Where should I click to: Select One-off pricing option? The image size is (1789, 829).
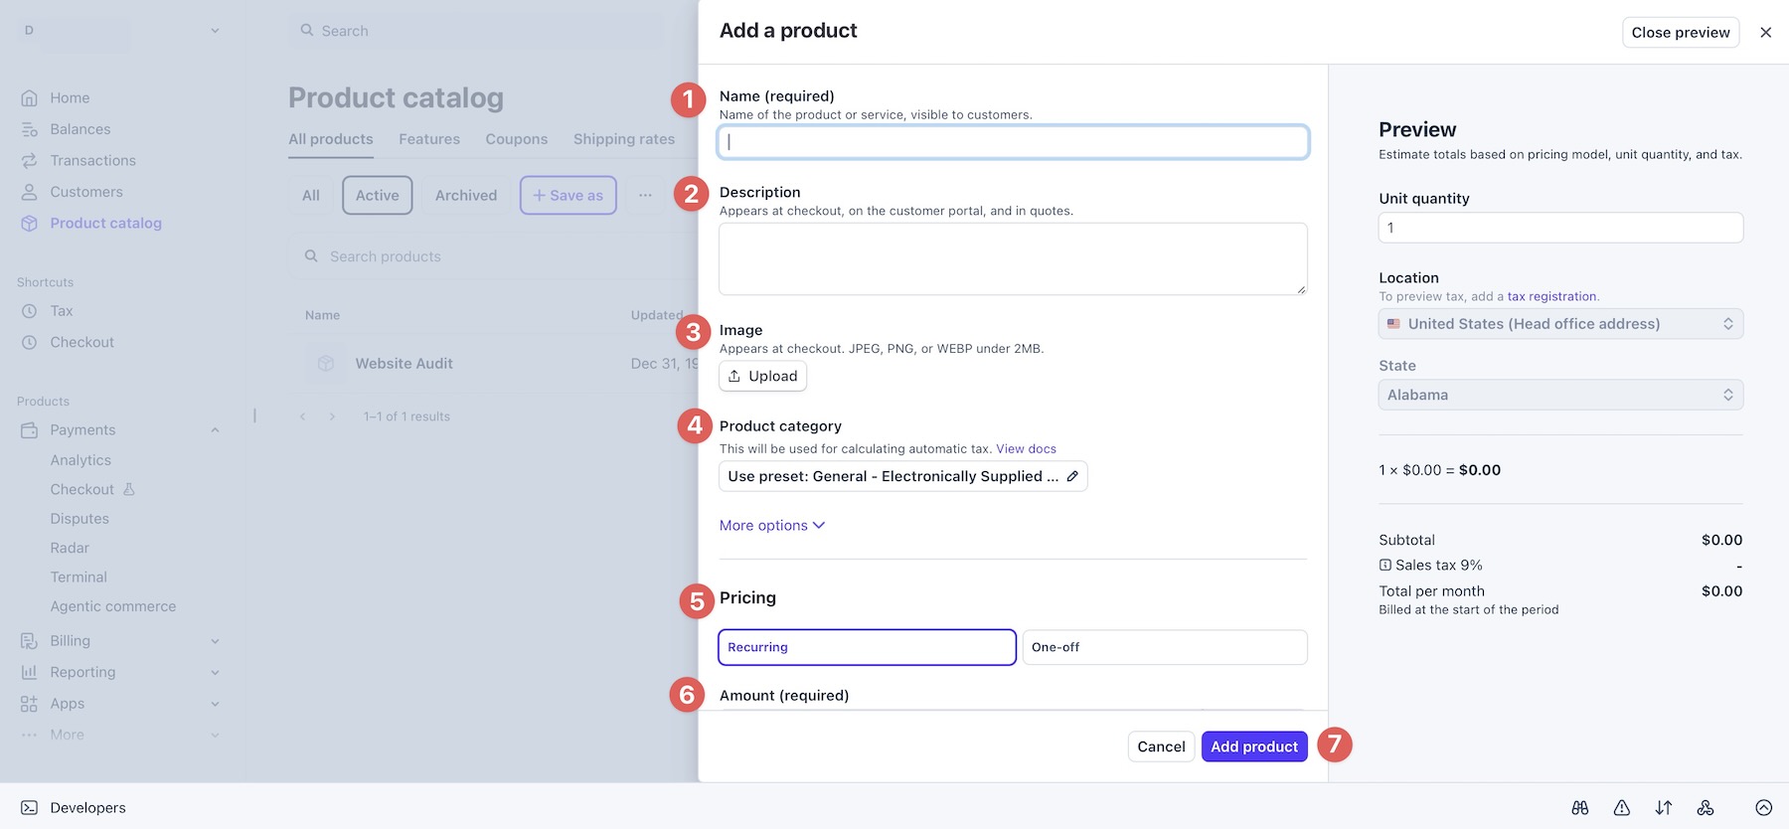(1165, 647)
